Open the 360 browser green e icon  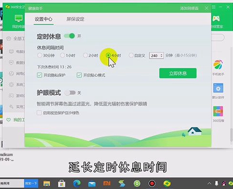click(137, 184)
